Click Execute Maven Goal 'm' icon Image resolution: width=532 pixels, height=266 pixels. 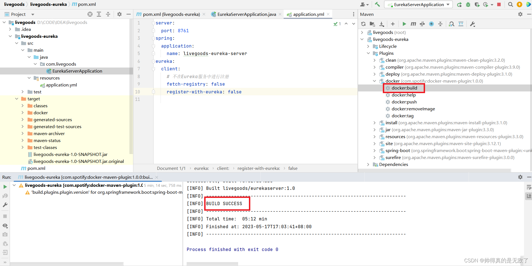click(413, 24)
